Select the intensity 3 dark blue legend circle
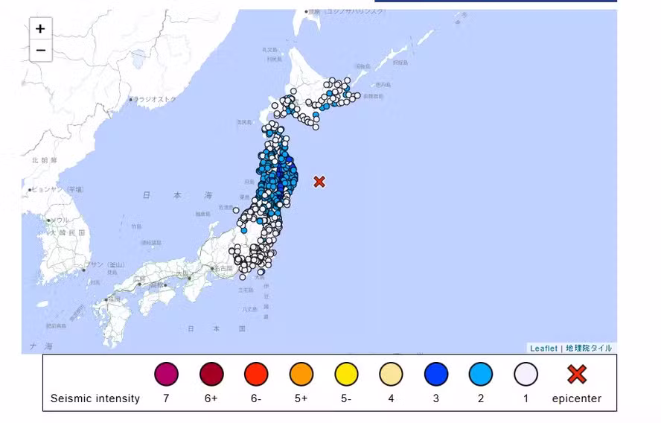The width and height of the screenshot is (661, 423). coord(436,374)
